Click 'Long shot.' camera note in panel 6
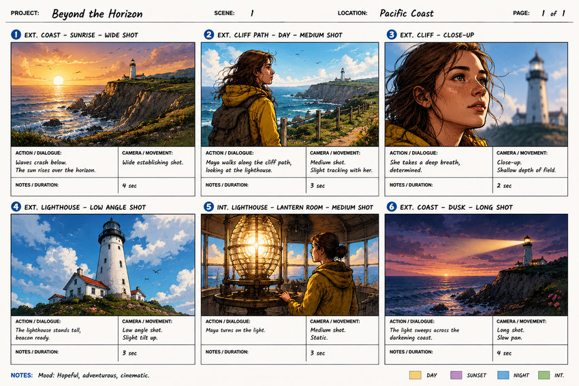Image resolution: width=579 pixels, height=386 pixels. point(510,330)
